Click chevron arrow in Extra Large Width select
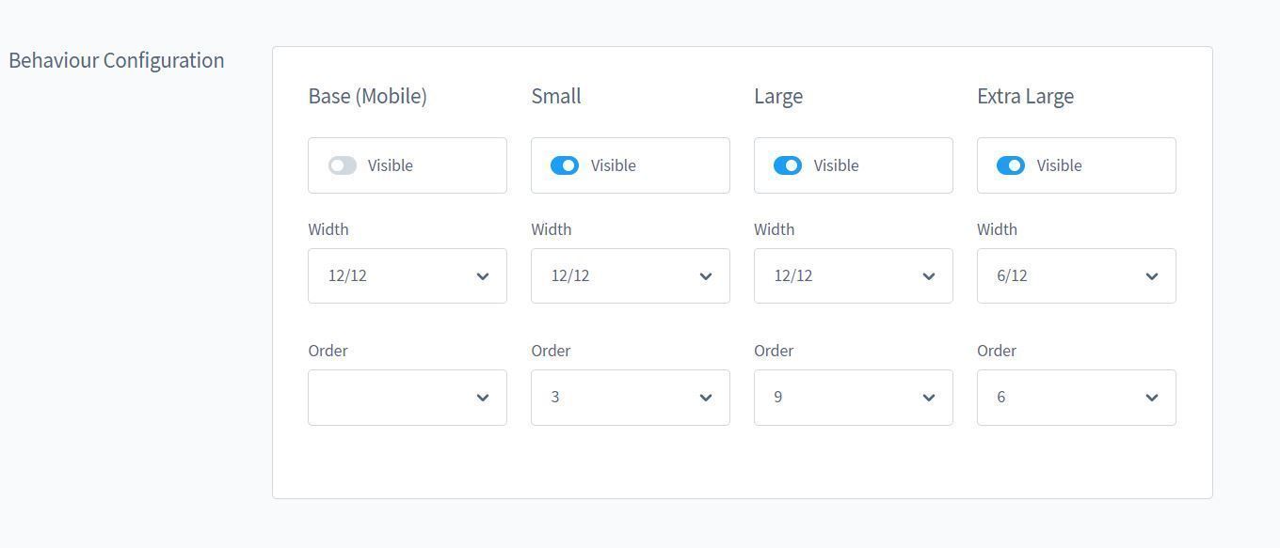Screen dimensions: 1280x548 [x=1152, y=276]
